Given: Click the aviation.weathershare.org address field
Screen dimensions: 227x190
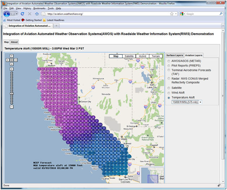Looking at the screenshot, I should coord(105,14).
